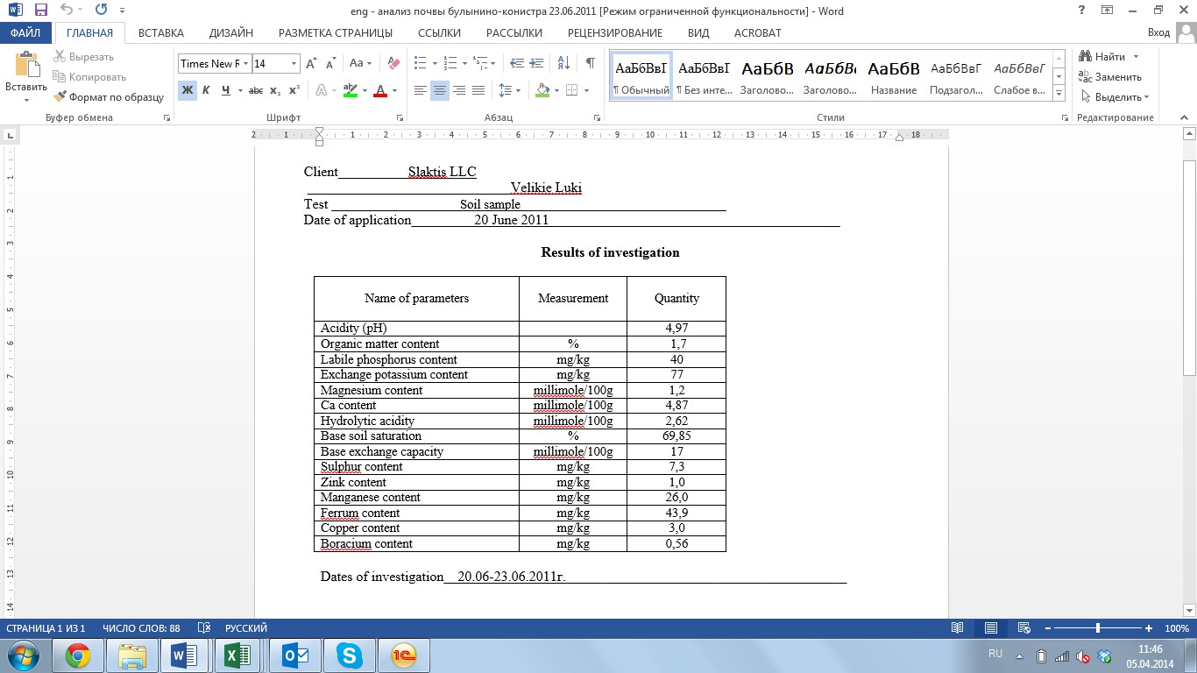Open Word help with the question mark icon

click(x=1081, y=10)
